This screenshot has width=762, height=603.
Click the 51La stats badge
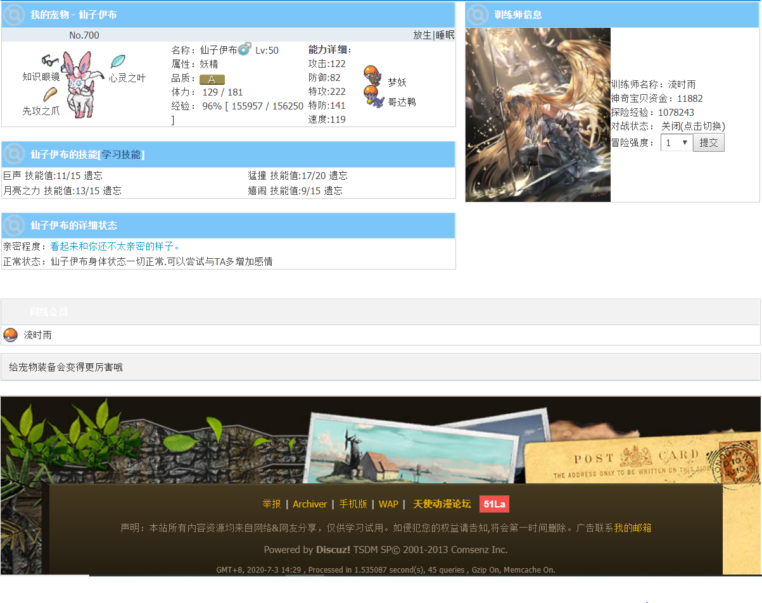tap(494, 504)
